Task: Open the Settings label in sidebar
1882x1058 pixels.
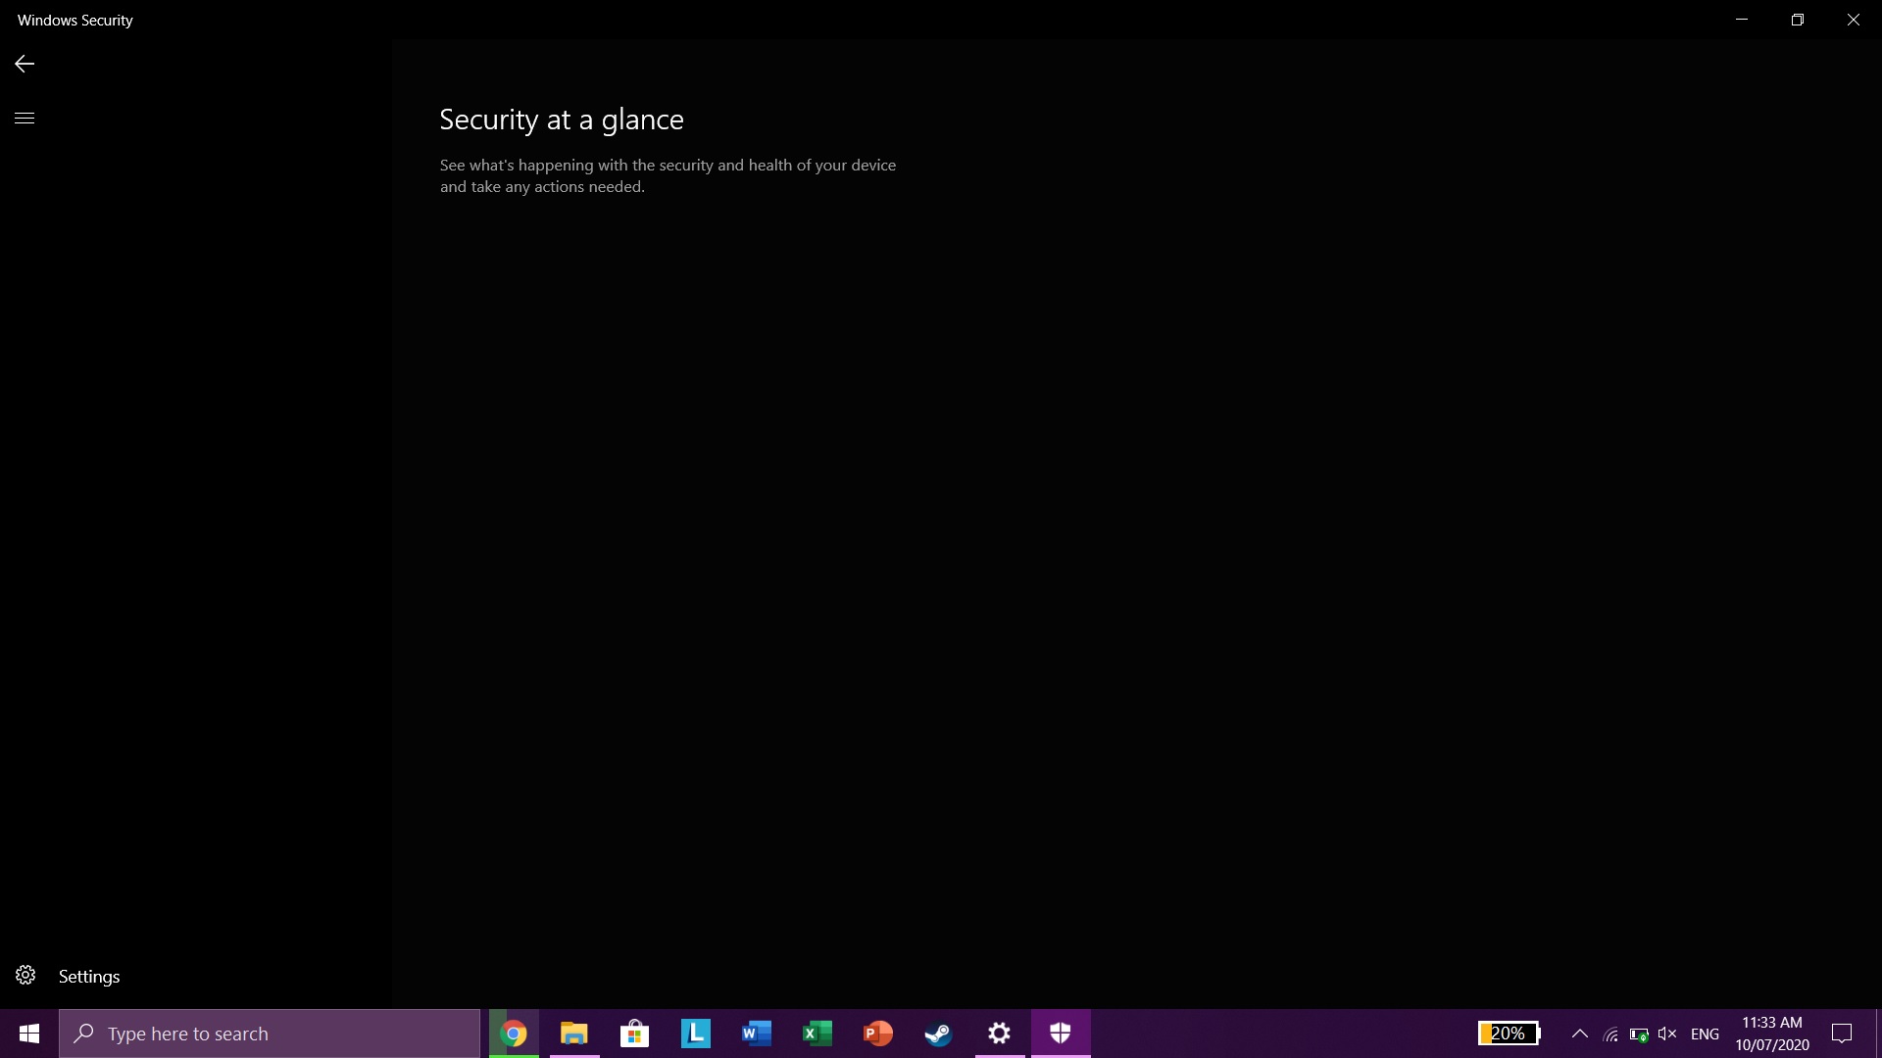Action: pyautogui.click(x=89, y=977)
